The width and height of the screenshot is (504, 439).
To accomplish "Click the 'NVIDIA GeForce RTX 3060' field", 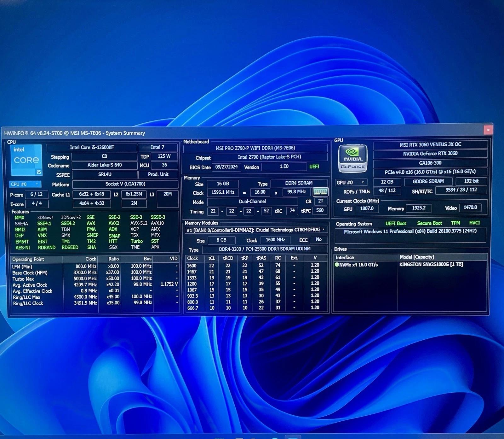I will pyautogui.click(x=430, y=154).
